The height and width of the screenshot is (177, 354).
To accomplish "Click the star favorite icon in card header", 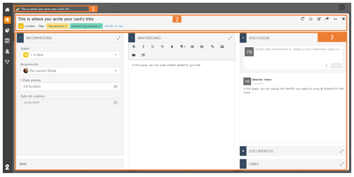I will [x=311, y=19].
